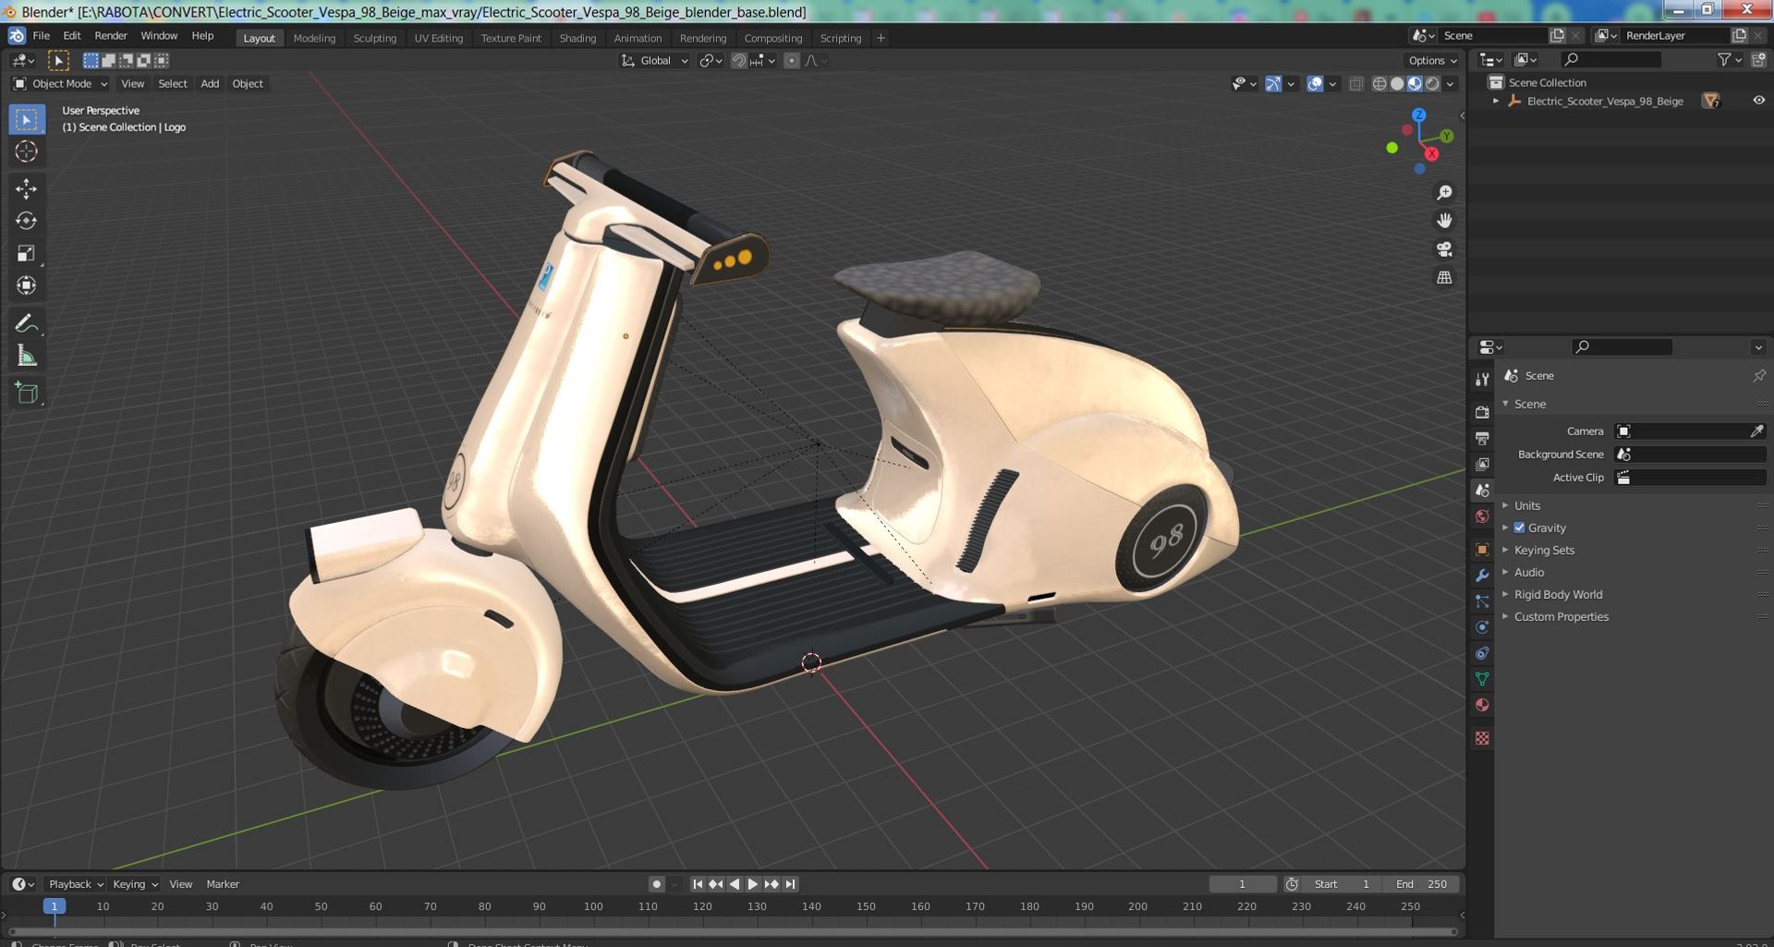Jump to the timeline start frame
The height and width of the screenshot is (947, 1774).
coord(698,884)
